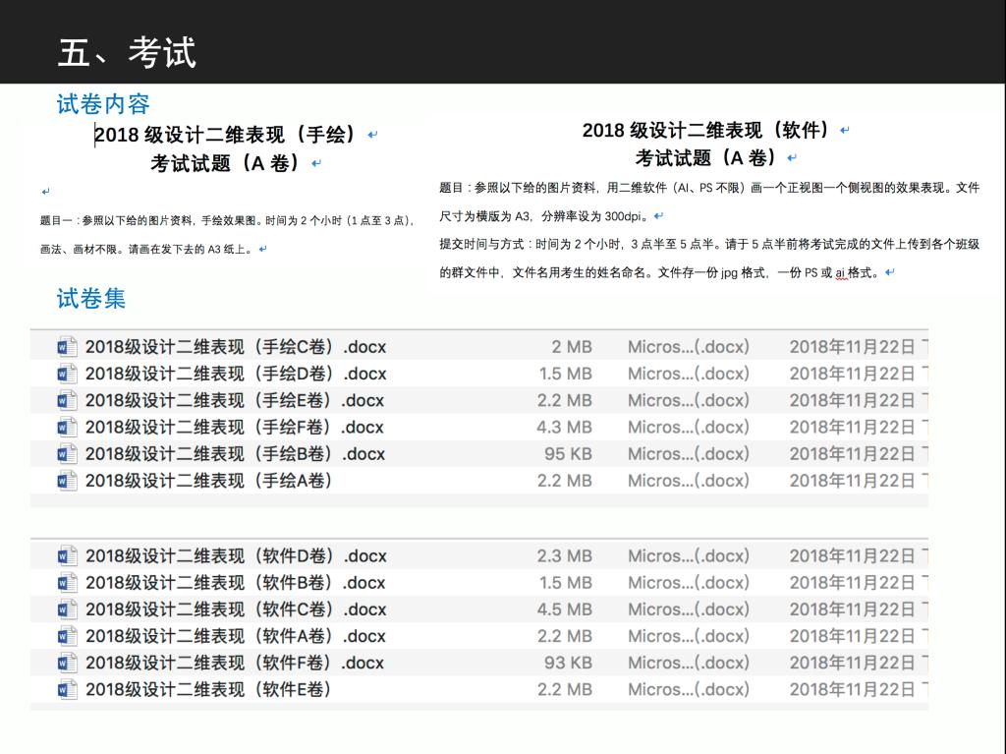Click the 试卷内容 section heading

point(103,104)
